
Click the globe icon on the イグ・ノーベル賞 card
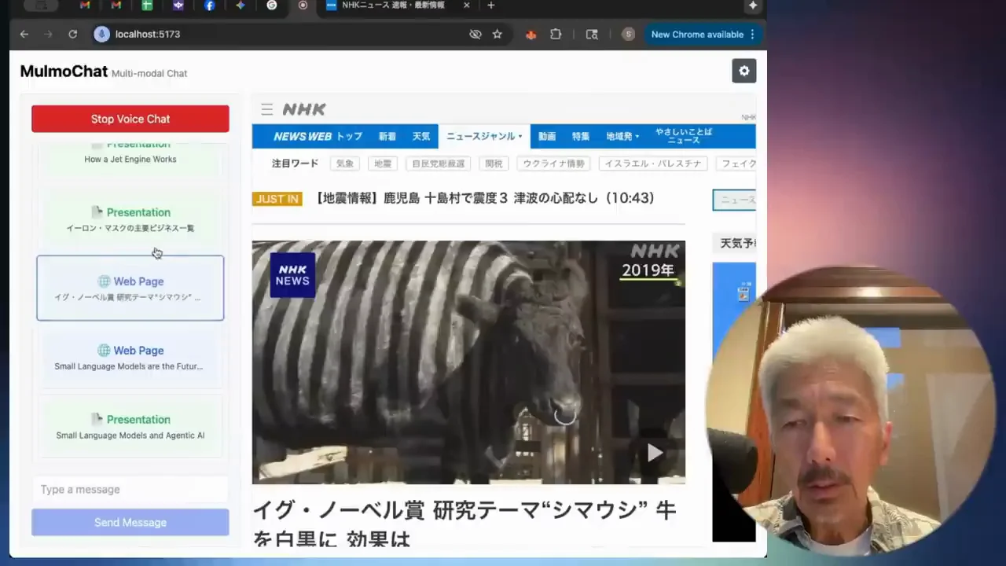coord(104,281)
